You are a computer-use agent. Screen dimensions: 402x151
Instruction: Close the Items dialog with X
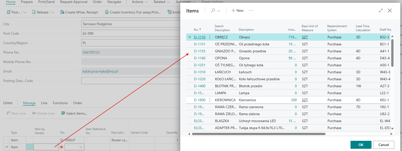tap(389, 10)
